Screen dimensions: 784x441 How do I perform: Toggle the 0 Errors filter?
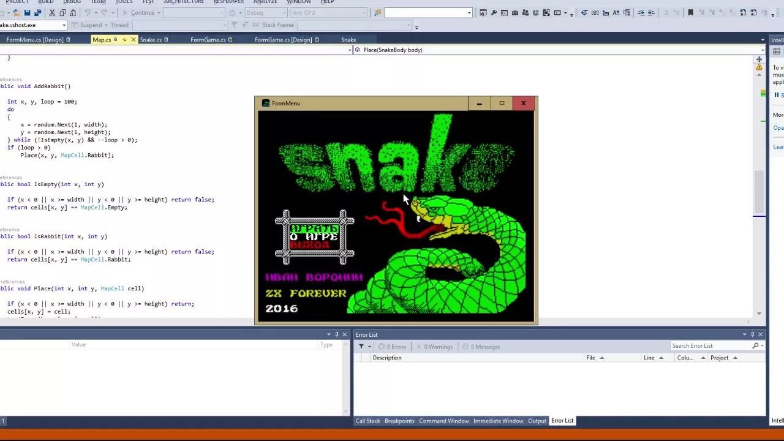click(392, 347)
